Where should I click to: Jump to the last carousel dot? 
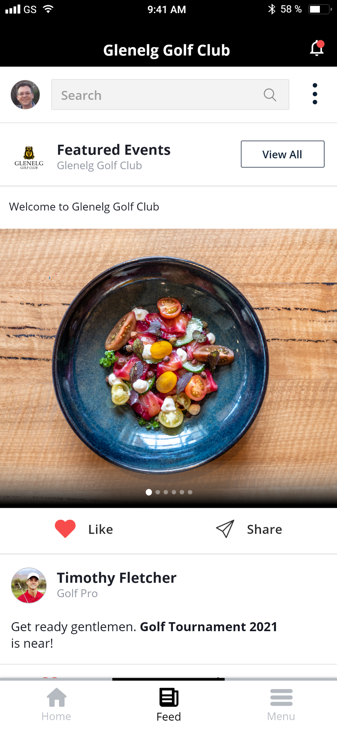190,492
